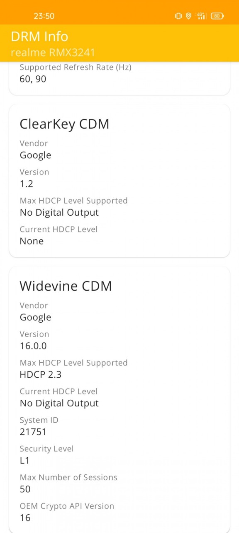The width and height of the screenshot is (239, 533).
Task: Tap the location pin status icon
Action: pyautogui.click(x=188, y=16)
